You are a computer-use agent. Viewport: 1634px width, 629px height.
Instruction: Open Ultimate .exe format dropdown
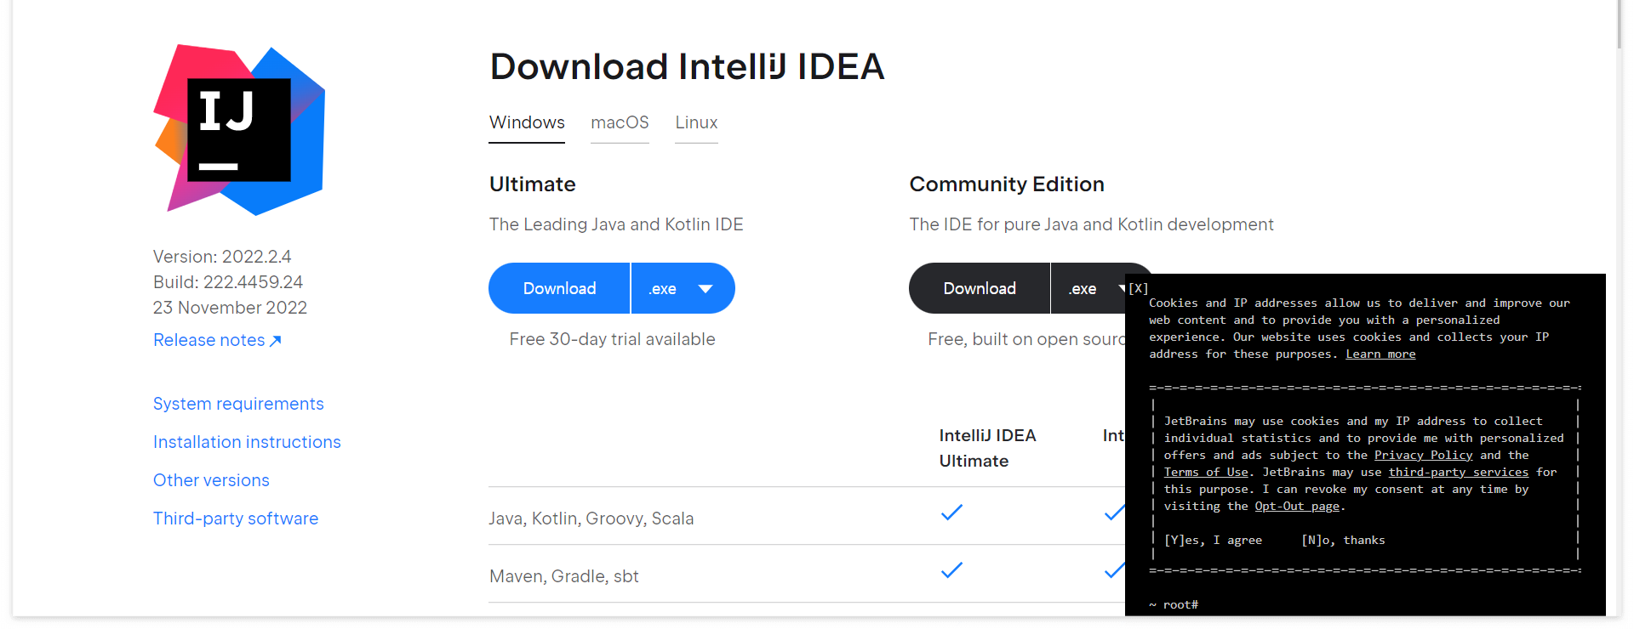click(x=683, y=288)
